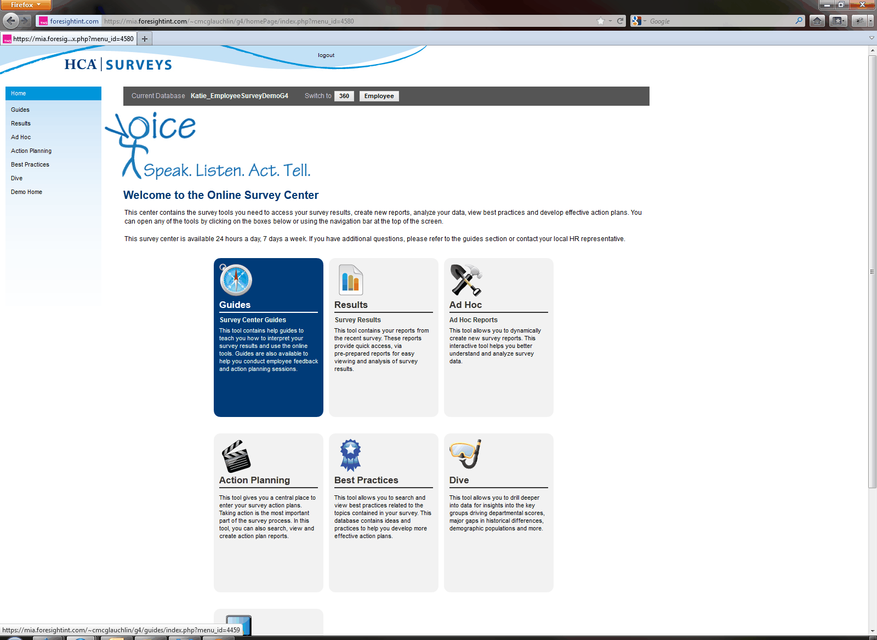Click the logout link
This screenshot has height=640, width=877.
(x=326, y=55)
